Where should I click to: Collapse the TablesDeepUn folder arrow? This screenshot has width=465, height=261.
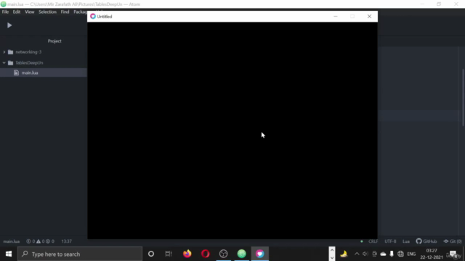click(x=4, y=63)
